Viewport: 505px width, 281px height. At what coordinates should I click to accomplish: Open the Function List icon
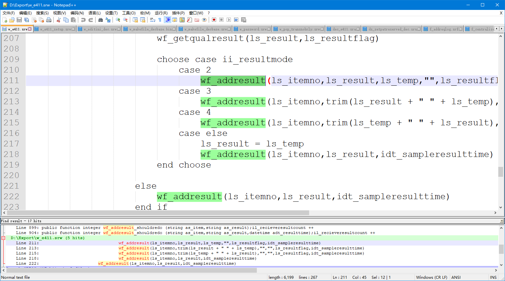189,20
